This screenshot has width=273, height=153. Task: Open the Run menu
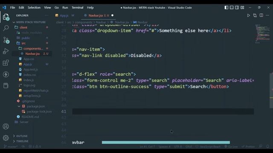[65, 8]
